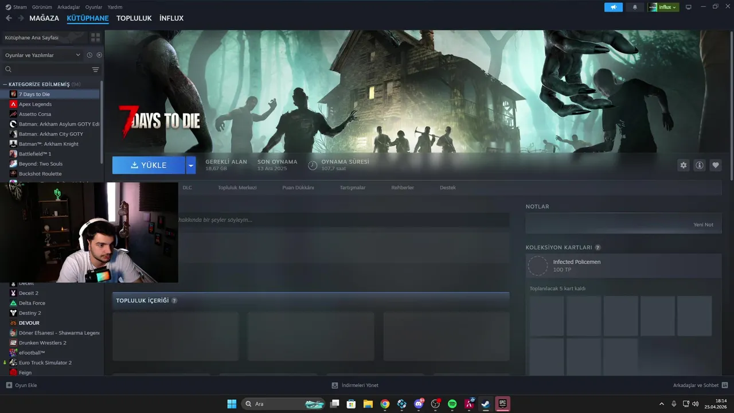
Task: Open the MAĞAZA store section
Action: (44, 18)
